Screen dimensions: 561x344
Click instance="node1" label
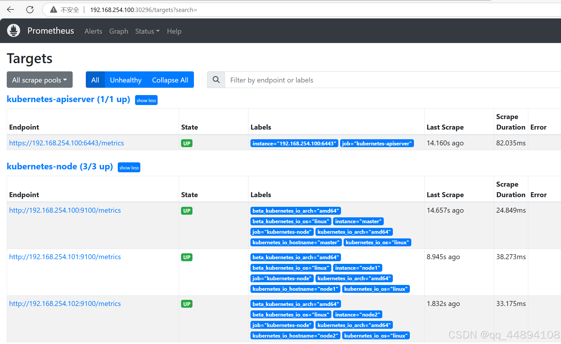(x=357, y=268)
